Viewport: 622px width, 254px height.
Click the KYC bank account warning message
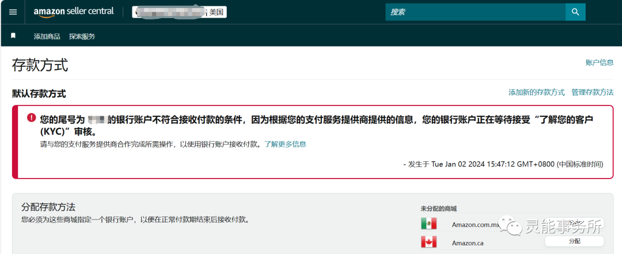[x=316, y=125]
